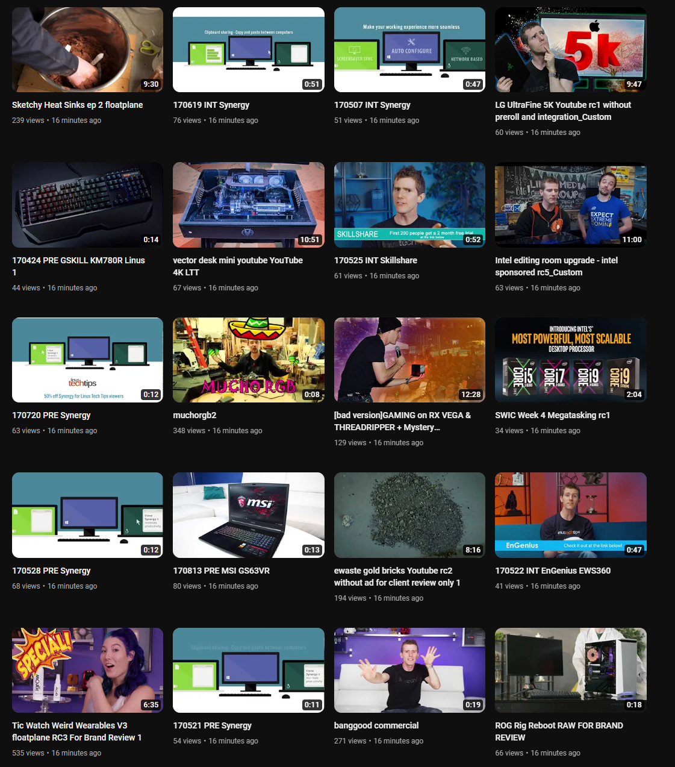Open the GSKILL KM780R keyboard thumbnail

pyautogui.click(x=87, y=205)
